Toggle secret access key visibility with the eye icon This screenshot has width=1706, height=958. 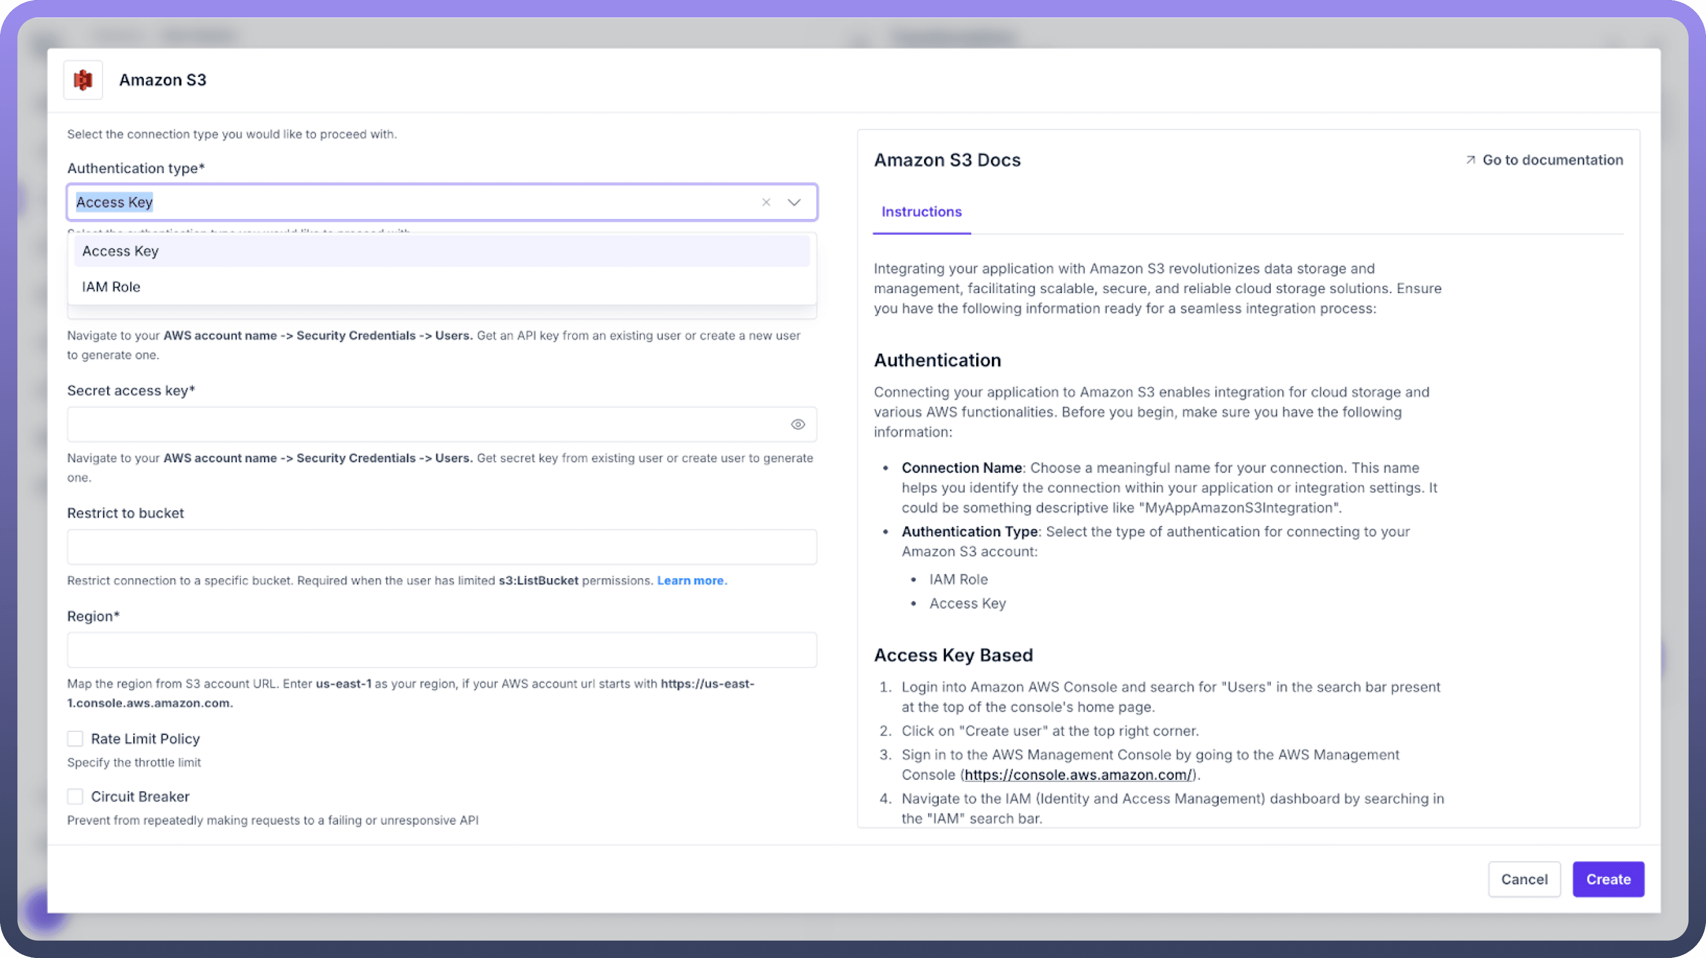point(797,424)
